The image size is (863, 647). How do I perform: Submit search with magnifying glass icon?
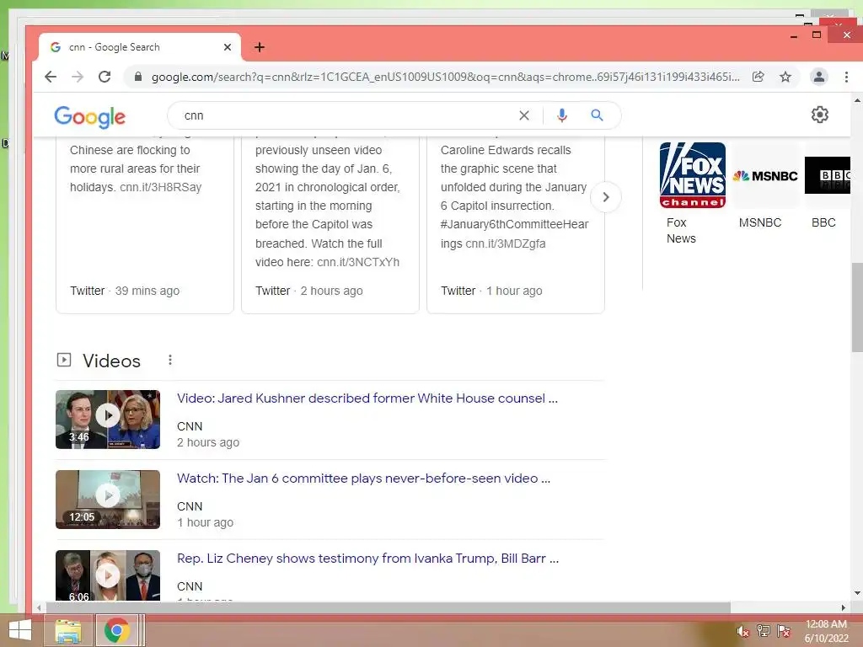tap(598, 115)
